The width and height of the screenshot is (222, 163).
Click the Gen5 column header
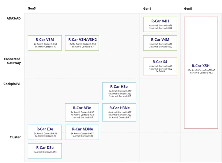pyautogui.click(x=188, y=9)
